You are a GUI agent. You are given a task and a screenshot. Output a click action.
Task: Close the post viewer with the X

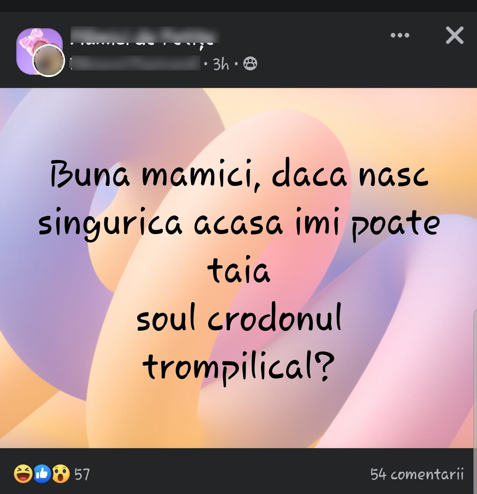(454, 35)
